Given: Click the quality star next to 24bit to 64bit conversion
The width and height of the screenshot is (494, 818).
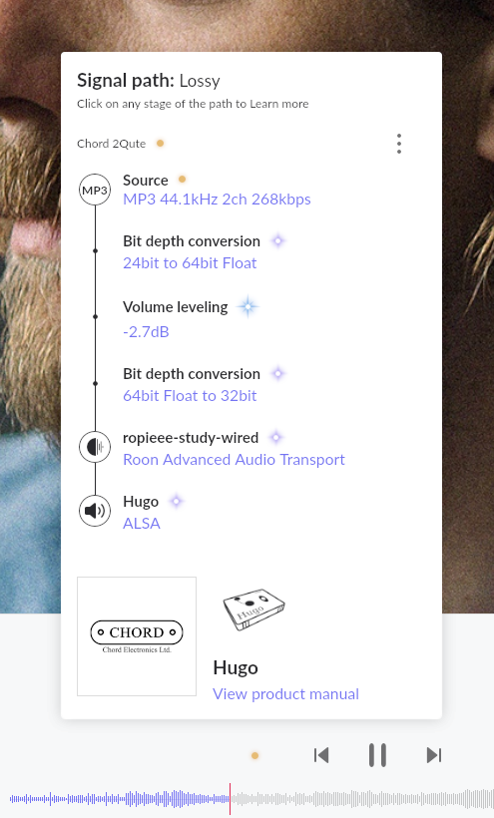Looking at the screenshot, I should point(278,241).
